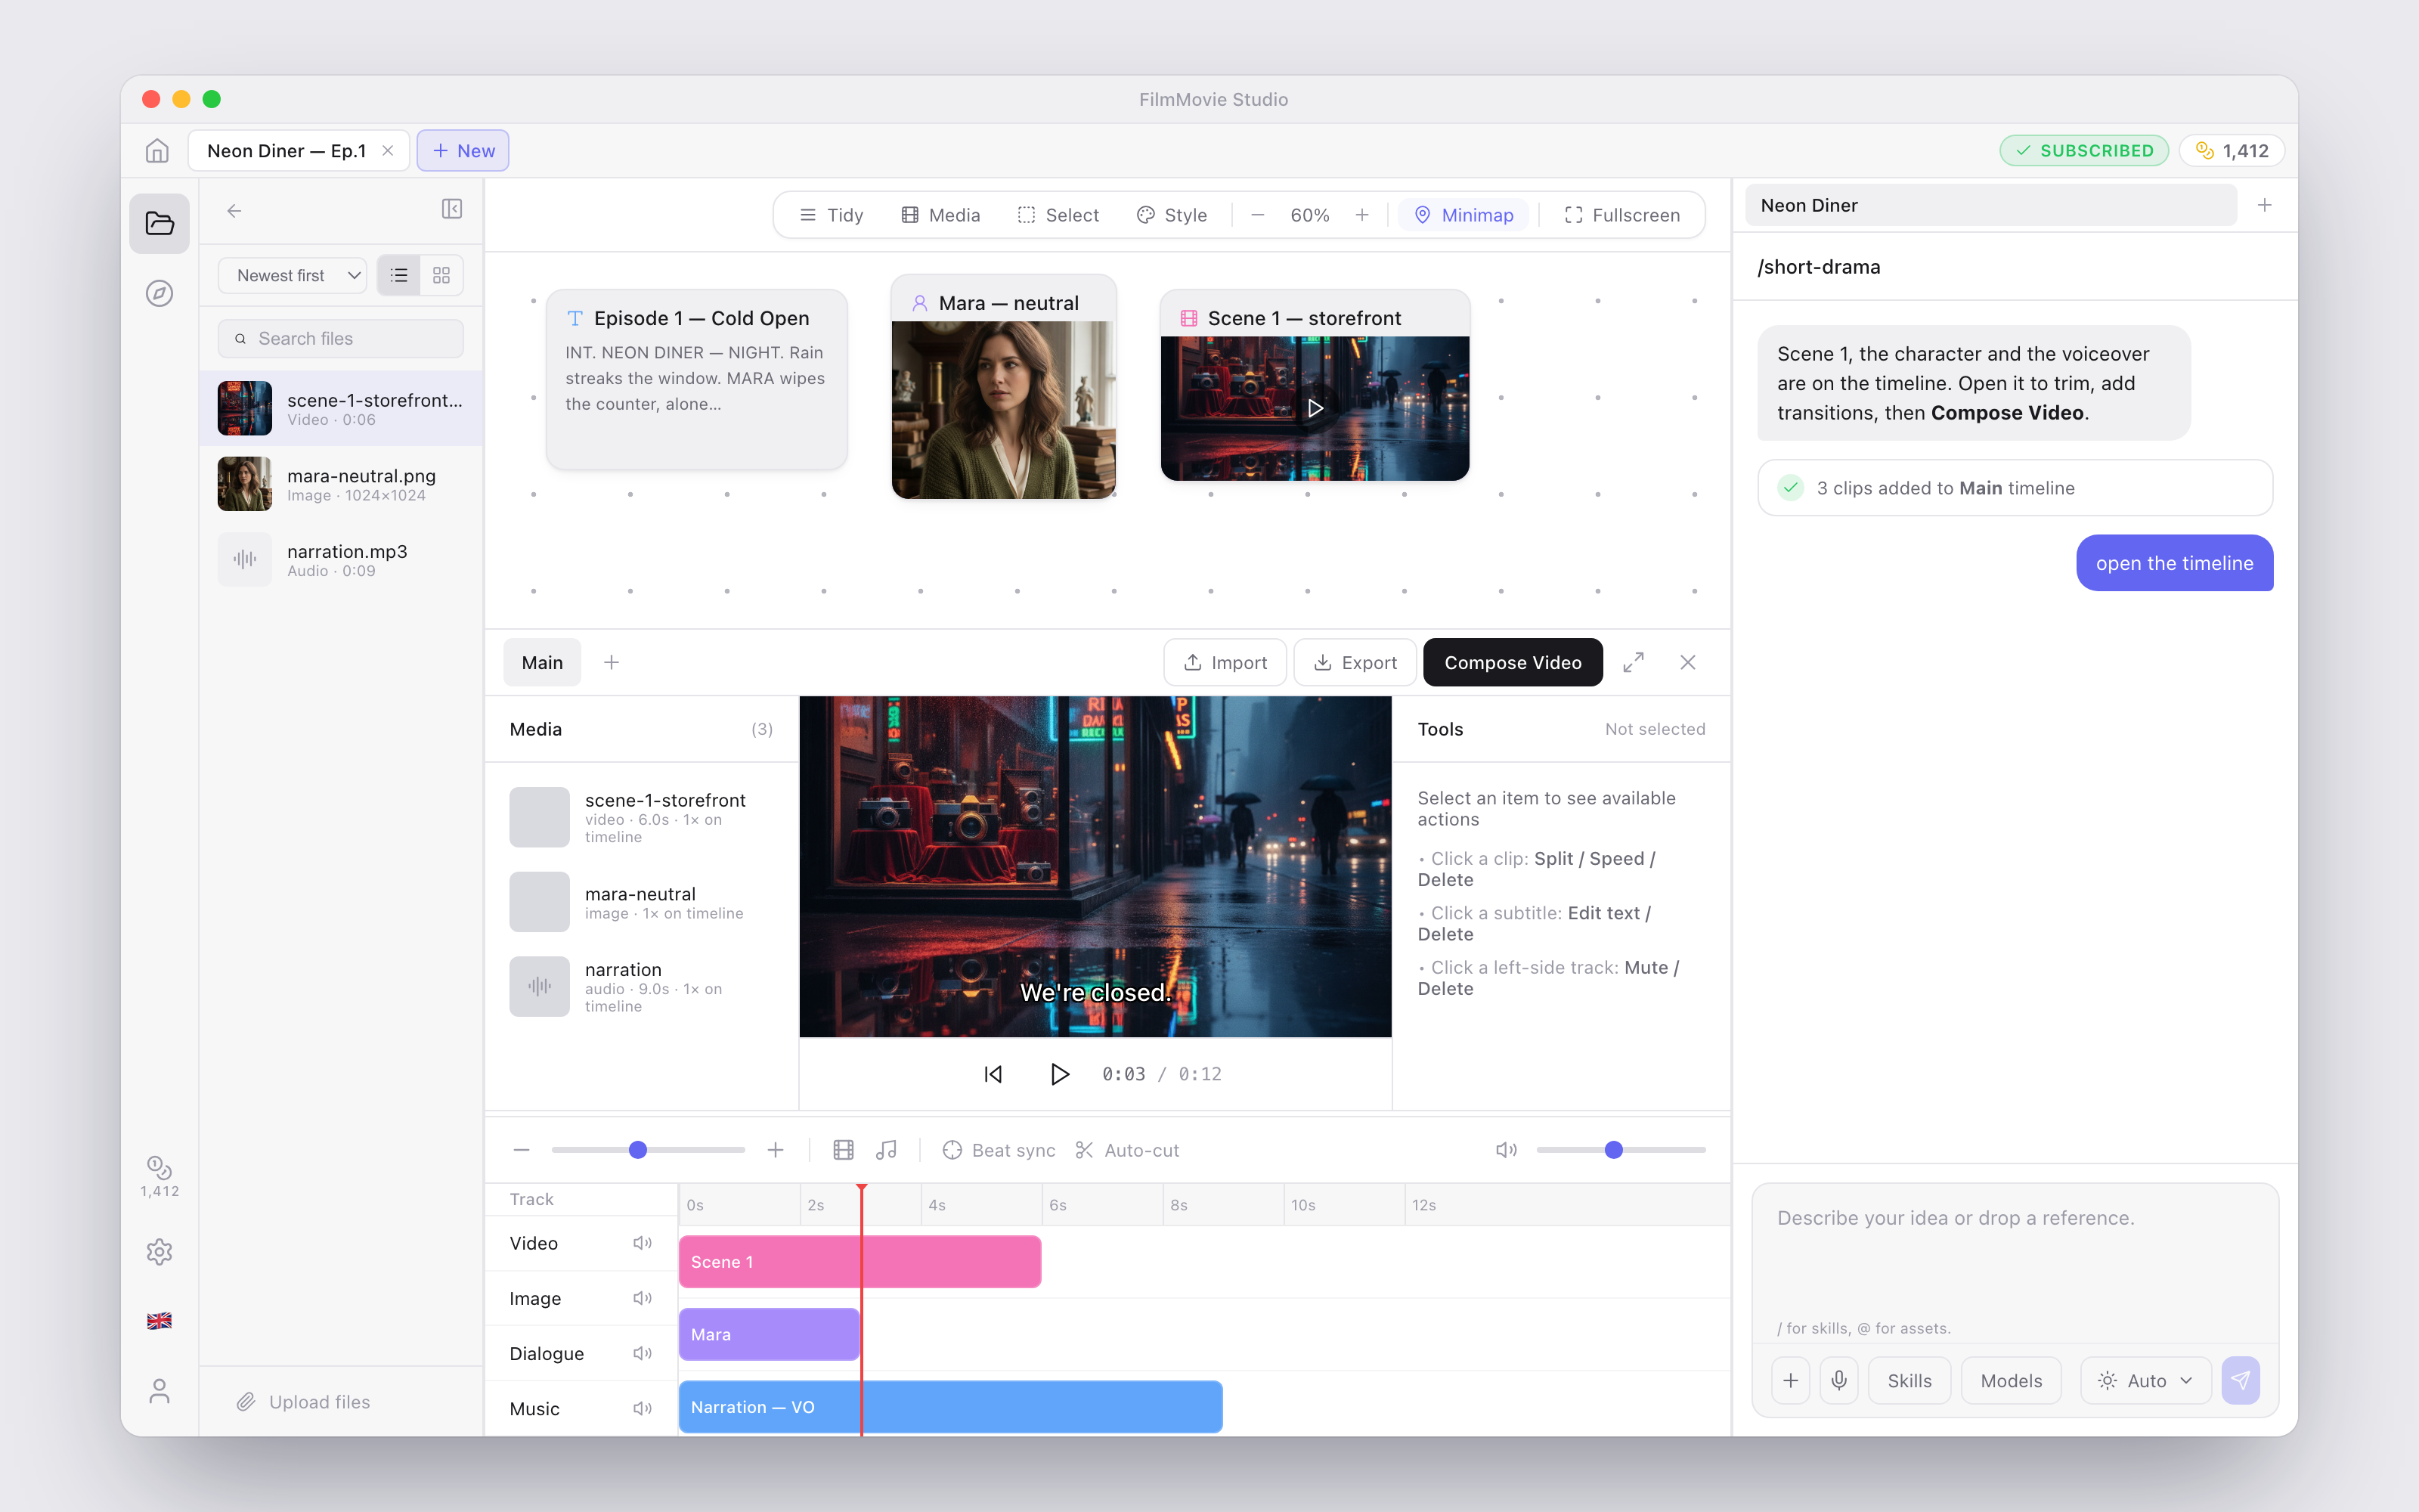Adjust the timeline zoom slider
This screenshot has width=2419, height=1512.
648,1150
